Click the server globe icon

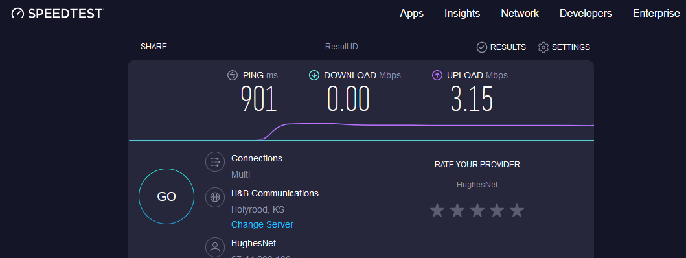[215, 197]
